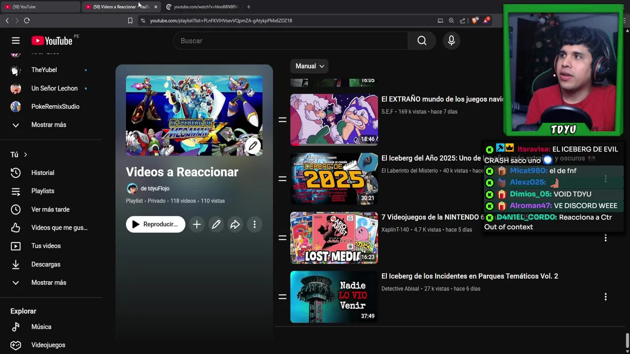Image resolution: width=630 pixels, height=354 pixels.
Task: Add videos with the plus button
Action: 196,224
